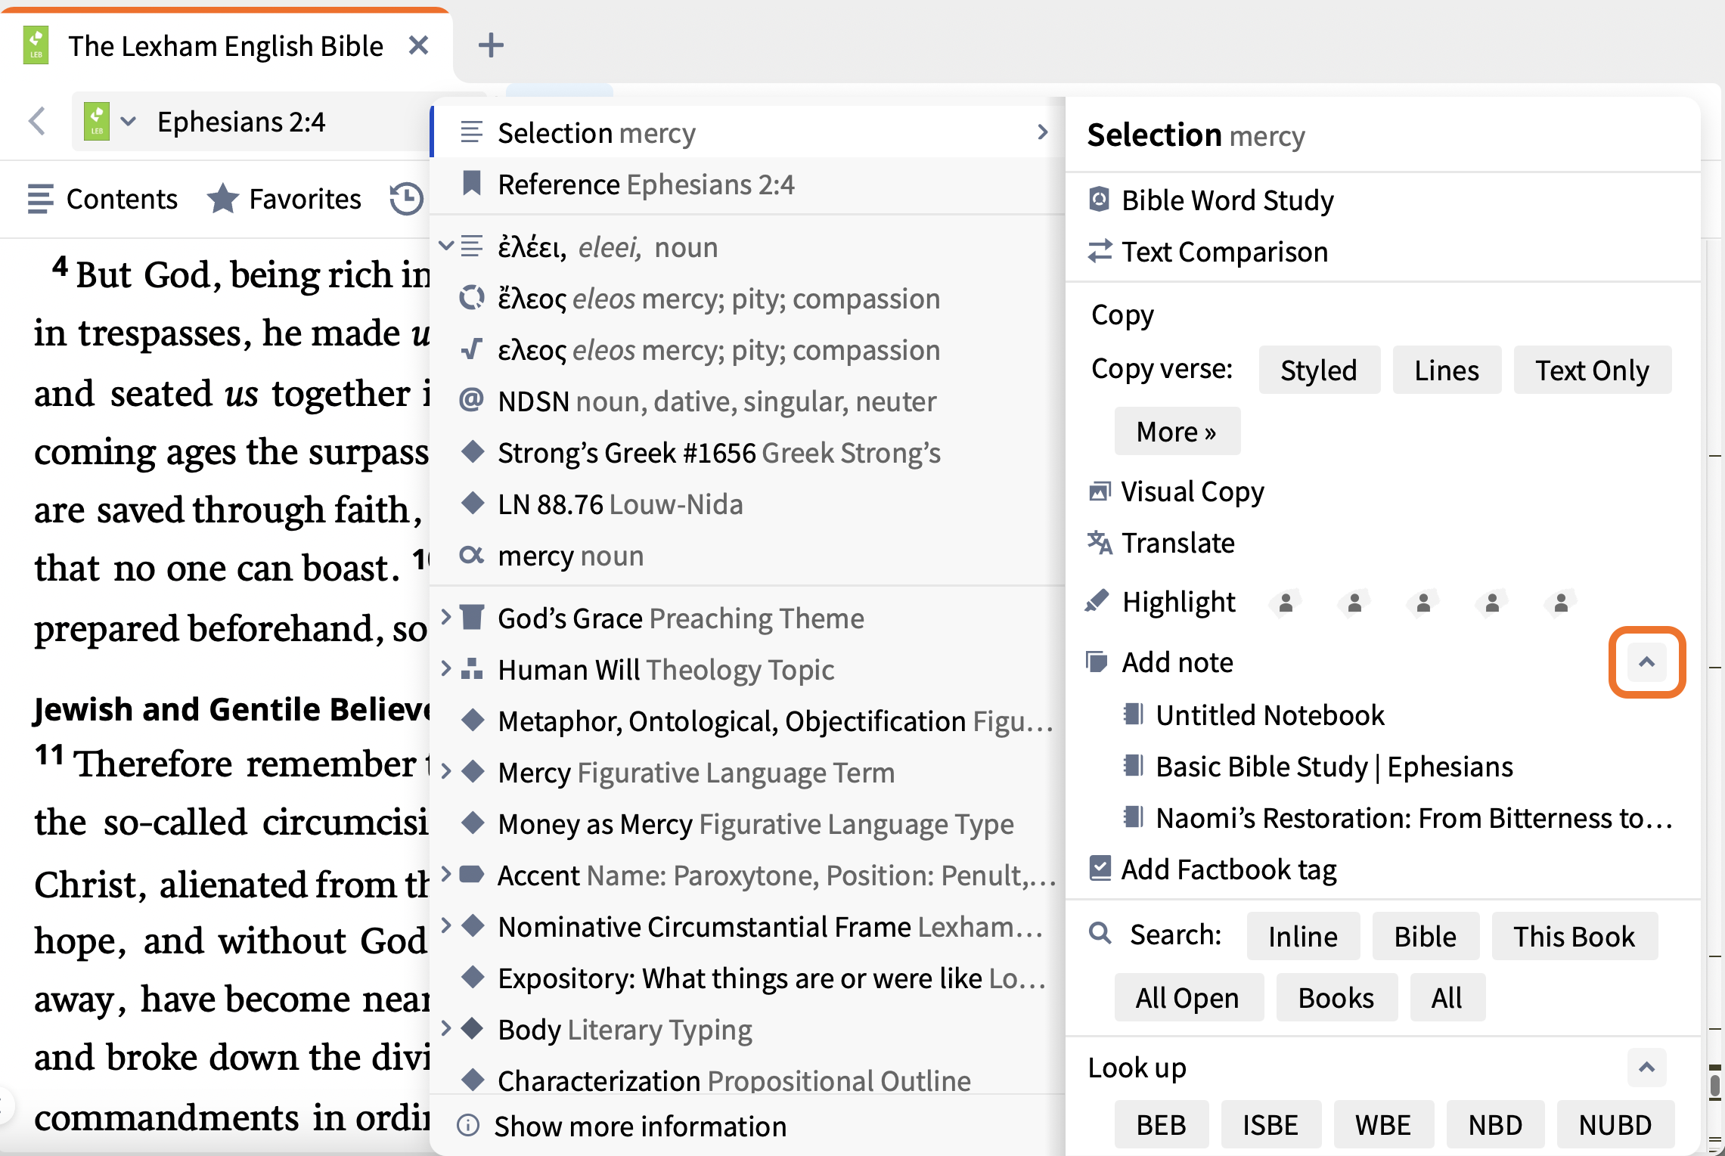This screenshot has height=1156, width=1725.
Task: Click the LEB resource icon in toolbar
Action: click(97, 121)
